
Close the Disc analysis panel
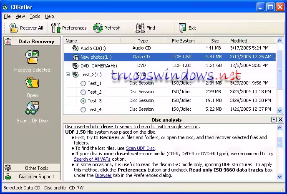pyautogui.click(x=280, y=119)
